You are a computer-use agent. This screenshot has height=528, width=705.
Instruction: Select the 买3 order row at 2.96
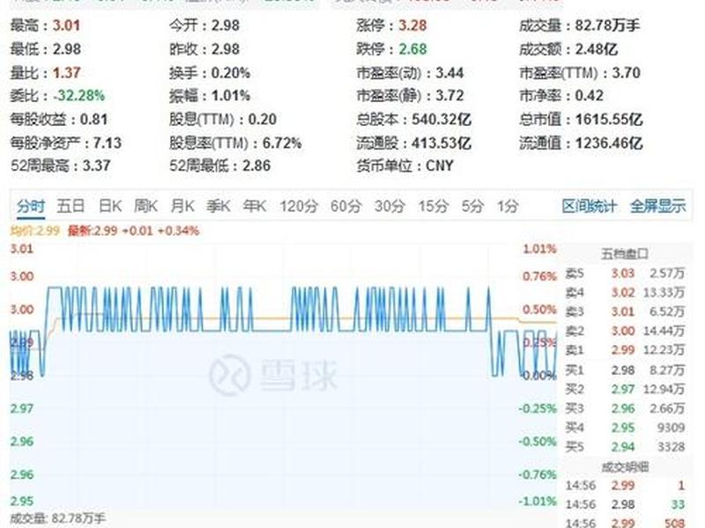[x=625, y=408]
